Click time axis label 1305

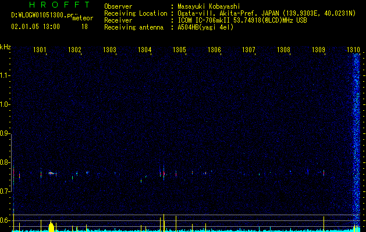(x=179, y=49)
